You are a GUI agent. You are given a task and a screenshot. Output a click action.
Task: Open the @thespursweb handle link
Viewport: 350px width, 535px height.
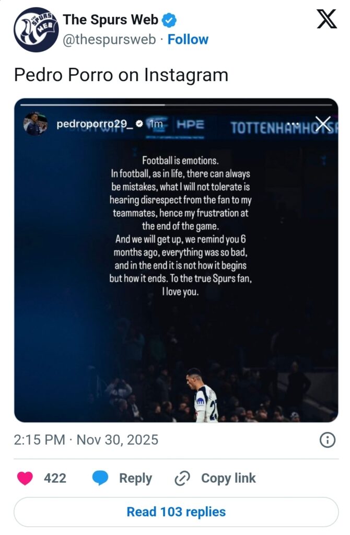(x=109, y=39)
